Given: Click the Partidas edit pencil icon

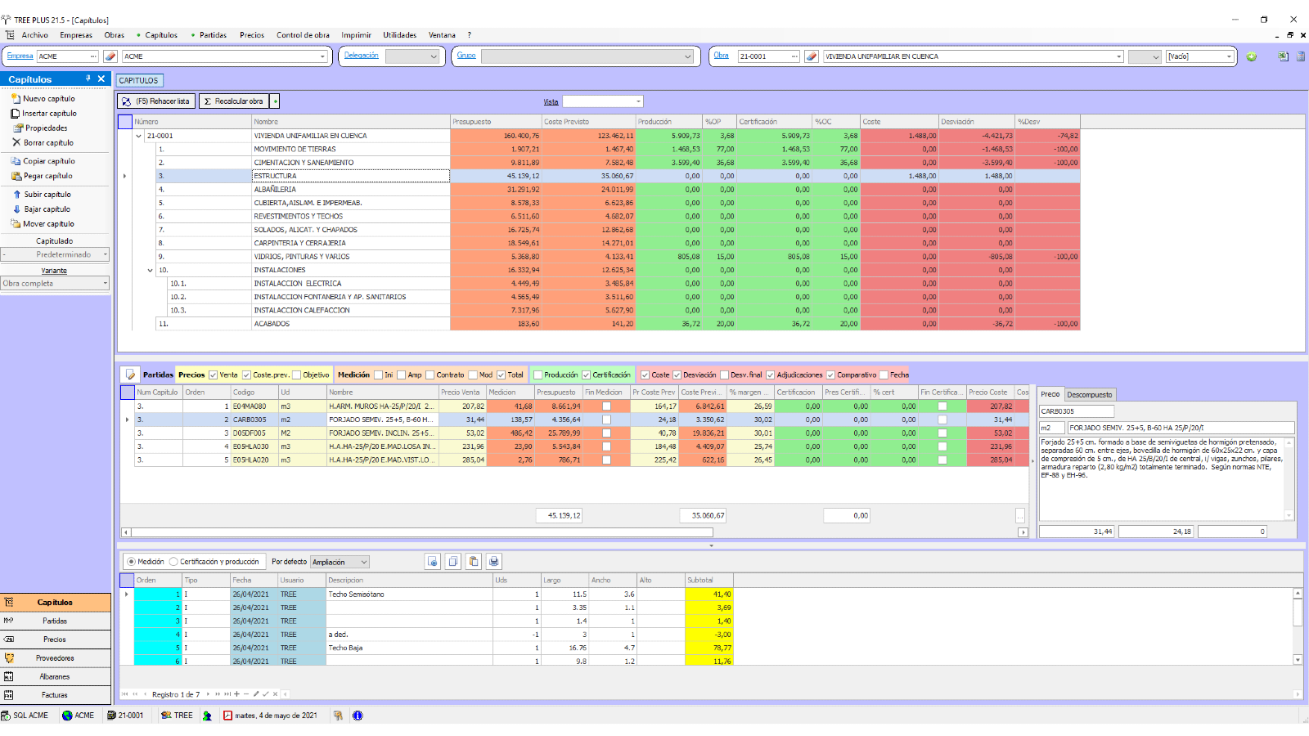Looking at the screenshot, I should [130, 375].
